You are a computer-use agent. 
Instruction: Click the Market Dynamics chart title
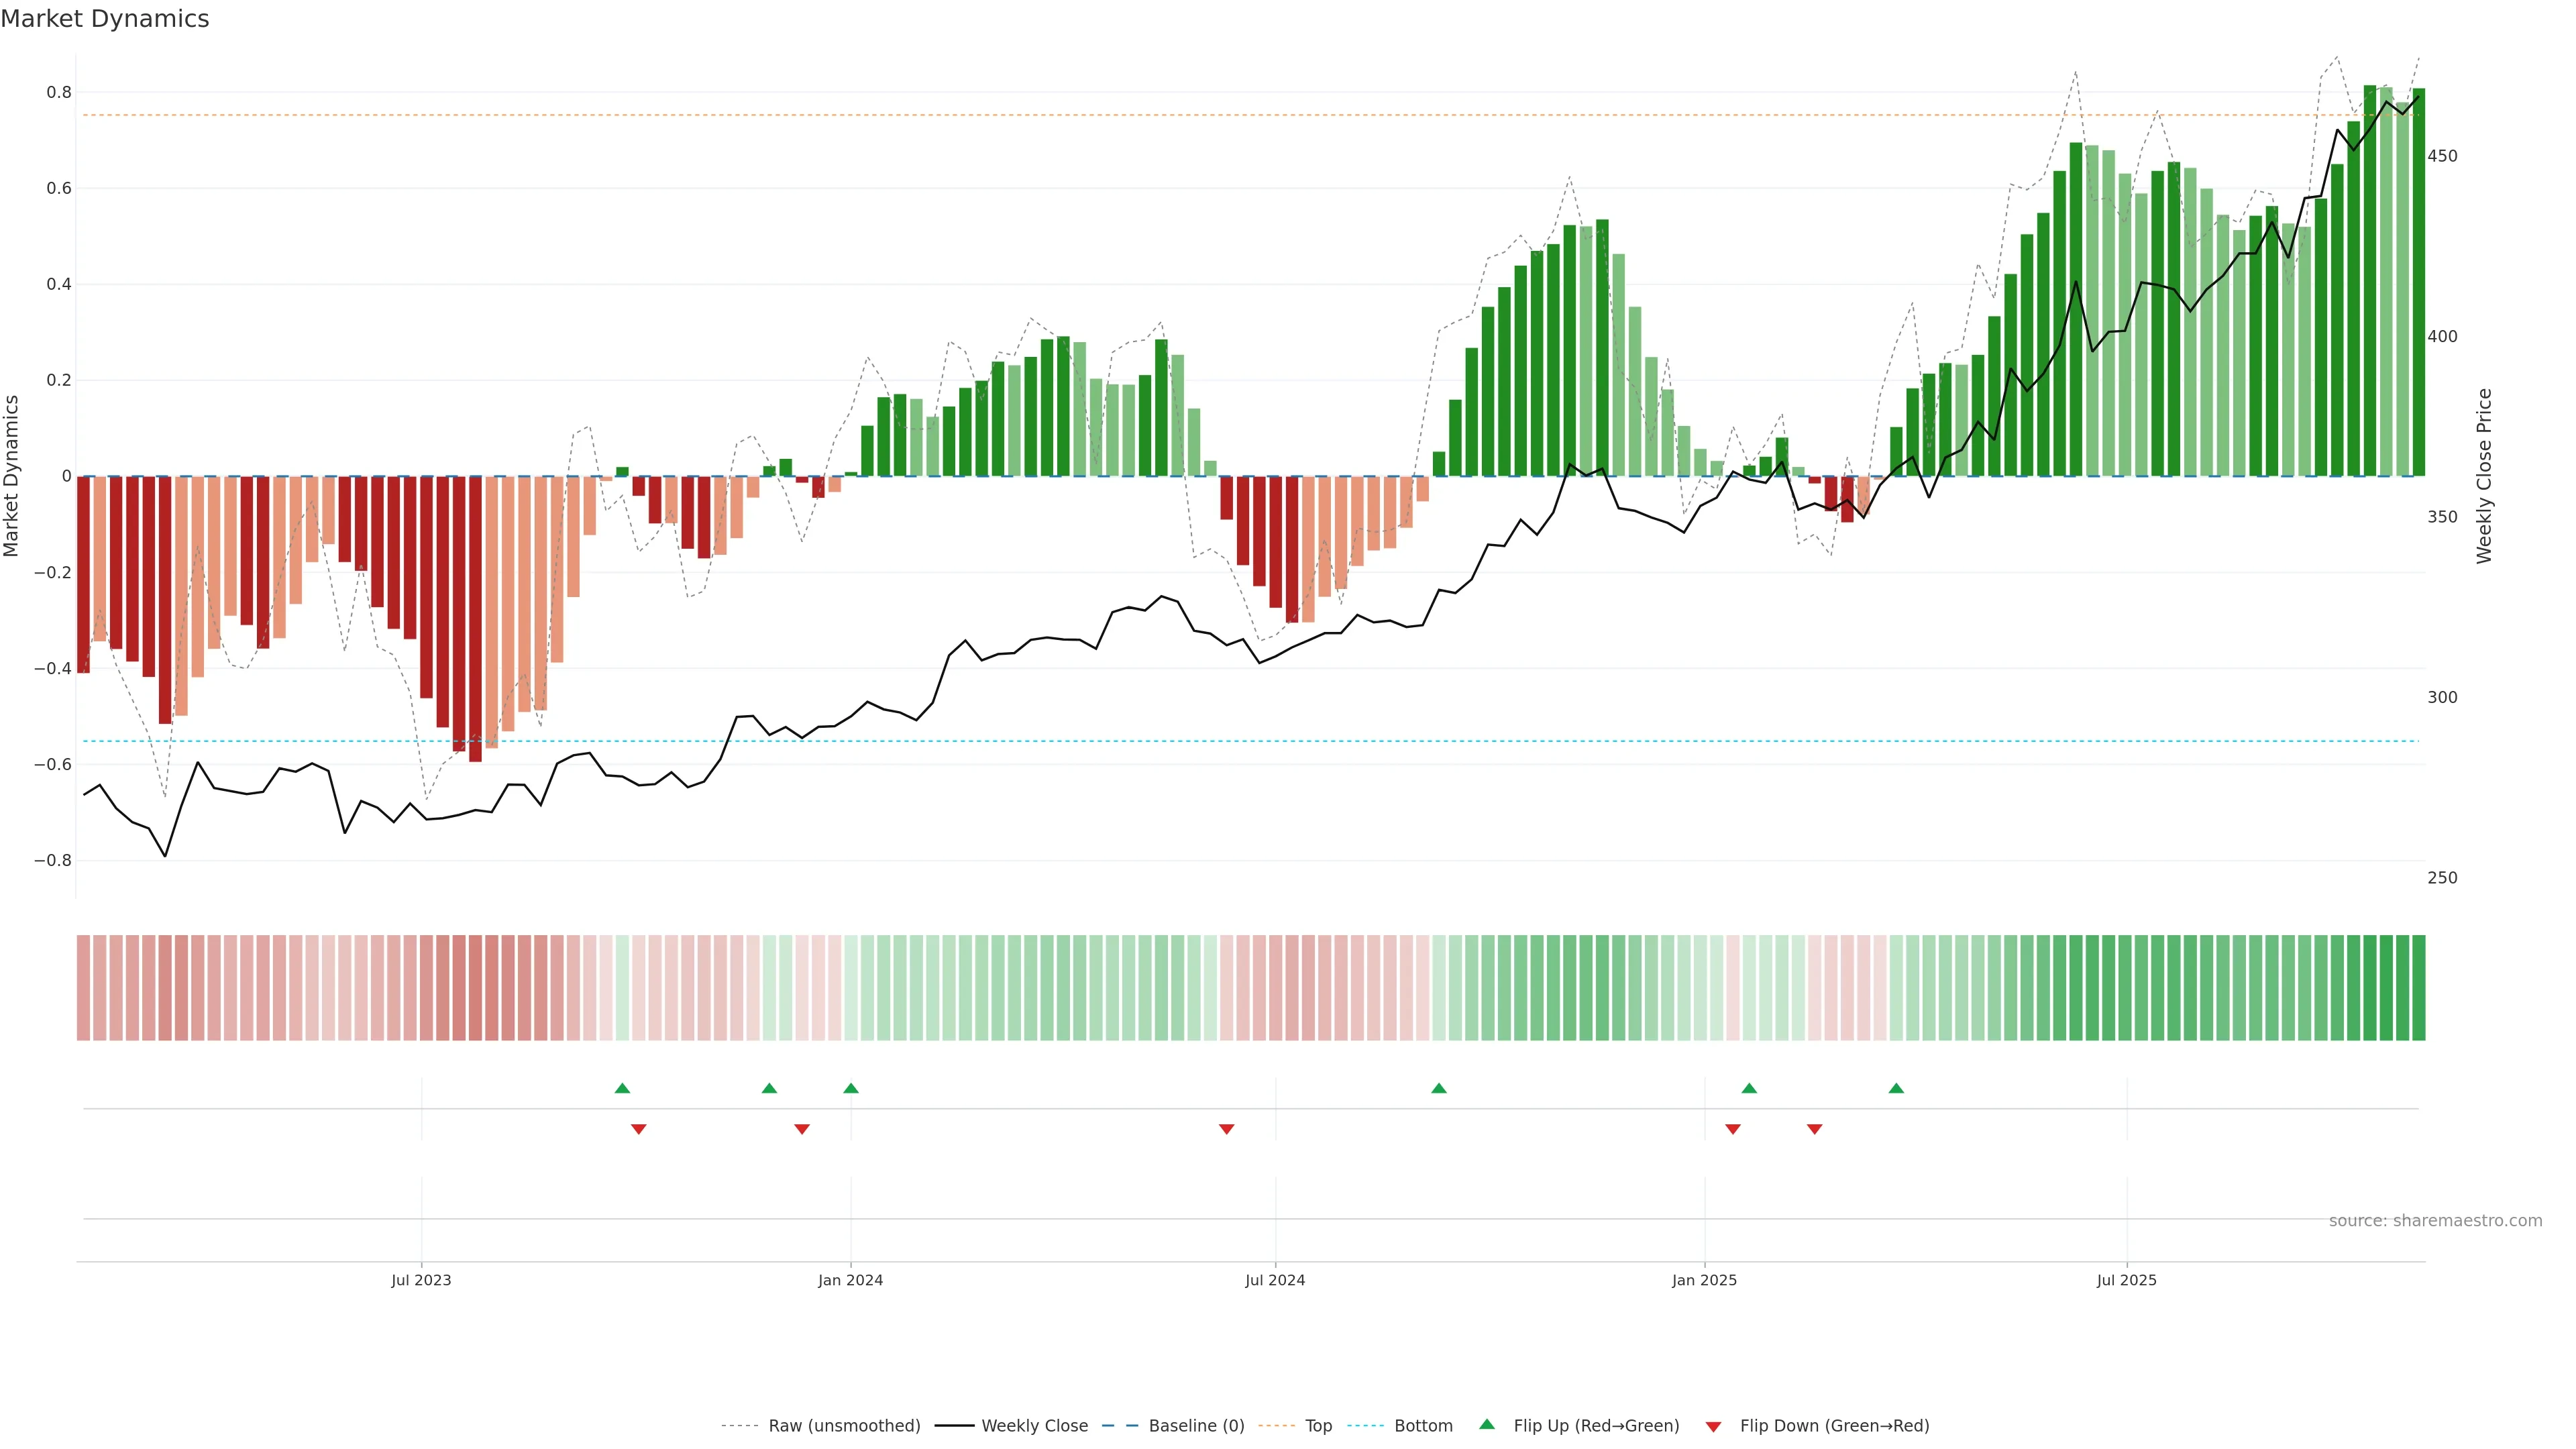tap(105, 19)
